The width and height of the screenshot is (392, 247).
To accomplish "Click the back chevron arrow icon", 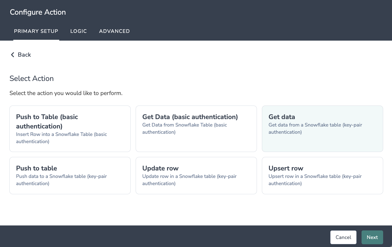I will click(12, 55).
